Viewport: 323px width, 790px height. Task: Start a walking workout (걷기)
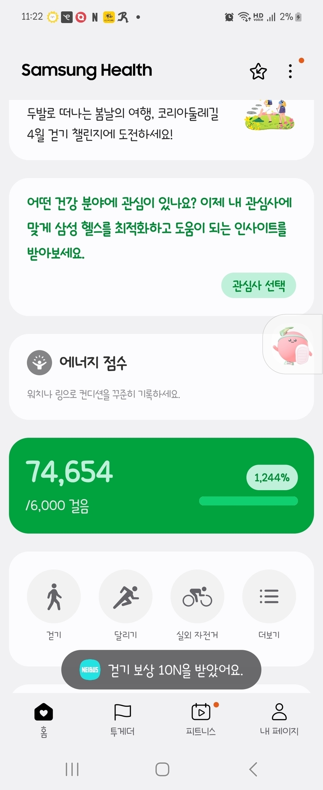pyautogui.click(x=54, y=596)
